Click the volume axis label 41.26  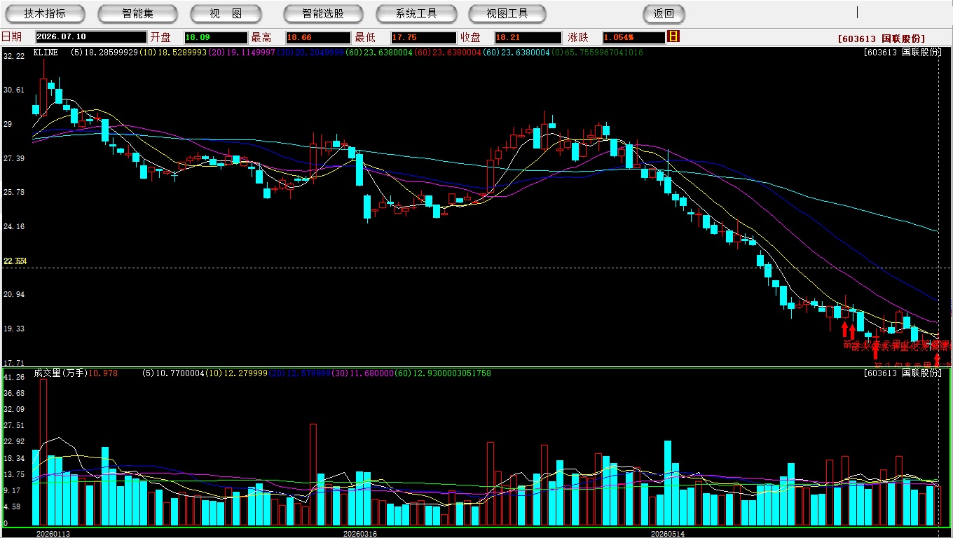14,377
